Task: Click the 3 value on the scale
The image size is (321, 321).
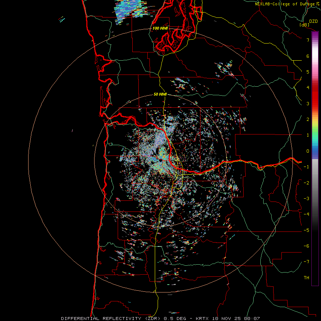Action: [308, 103]
